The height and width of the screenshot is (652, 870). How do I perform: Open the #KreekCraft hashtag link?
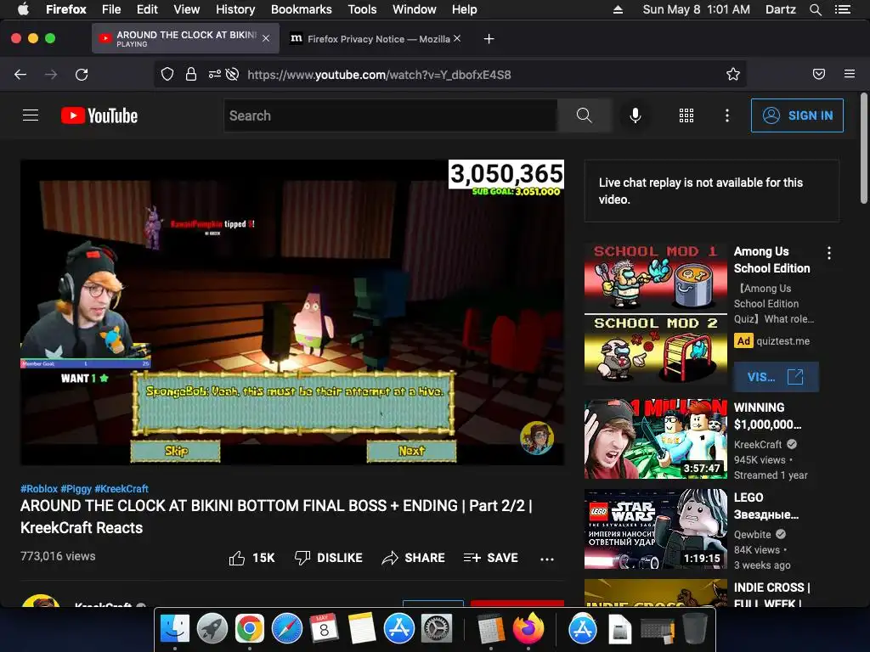coord(121,488)
